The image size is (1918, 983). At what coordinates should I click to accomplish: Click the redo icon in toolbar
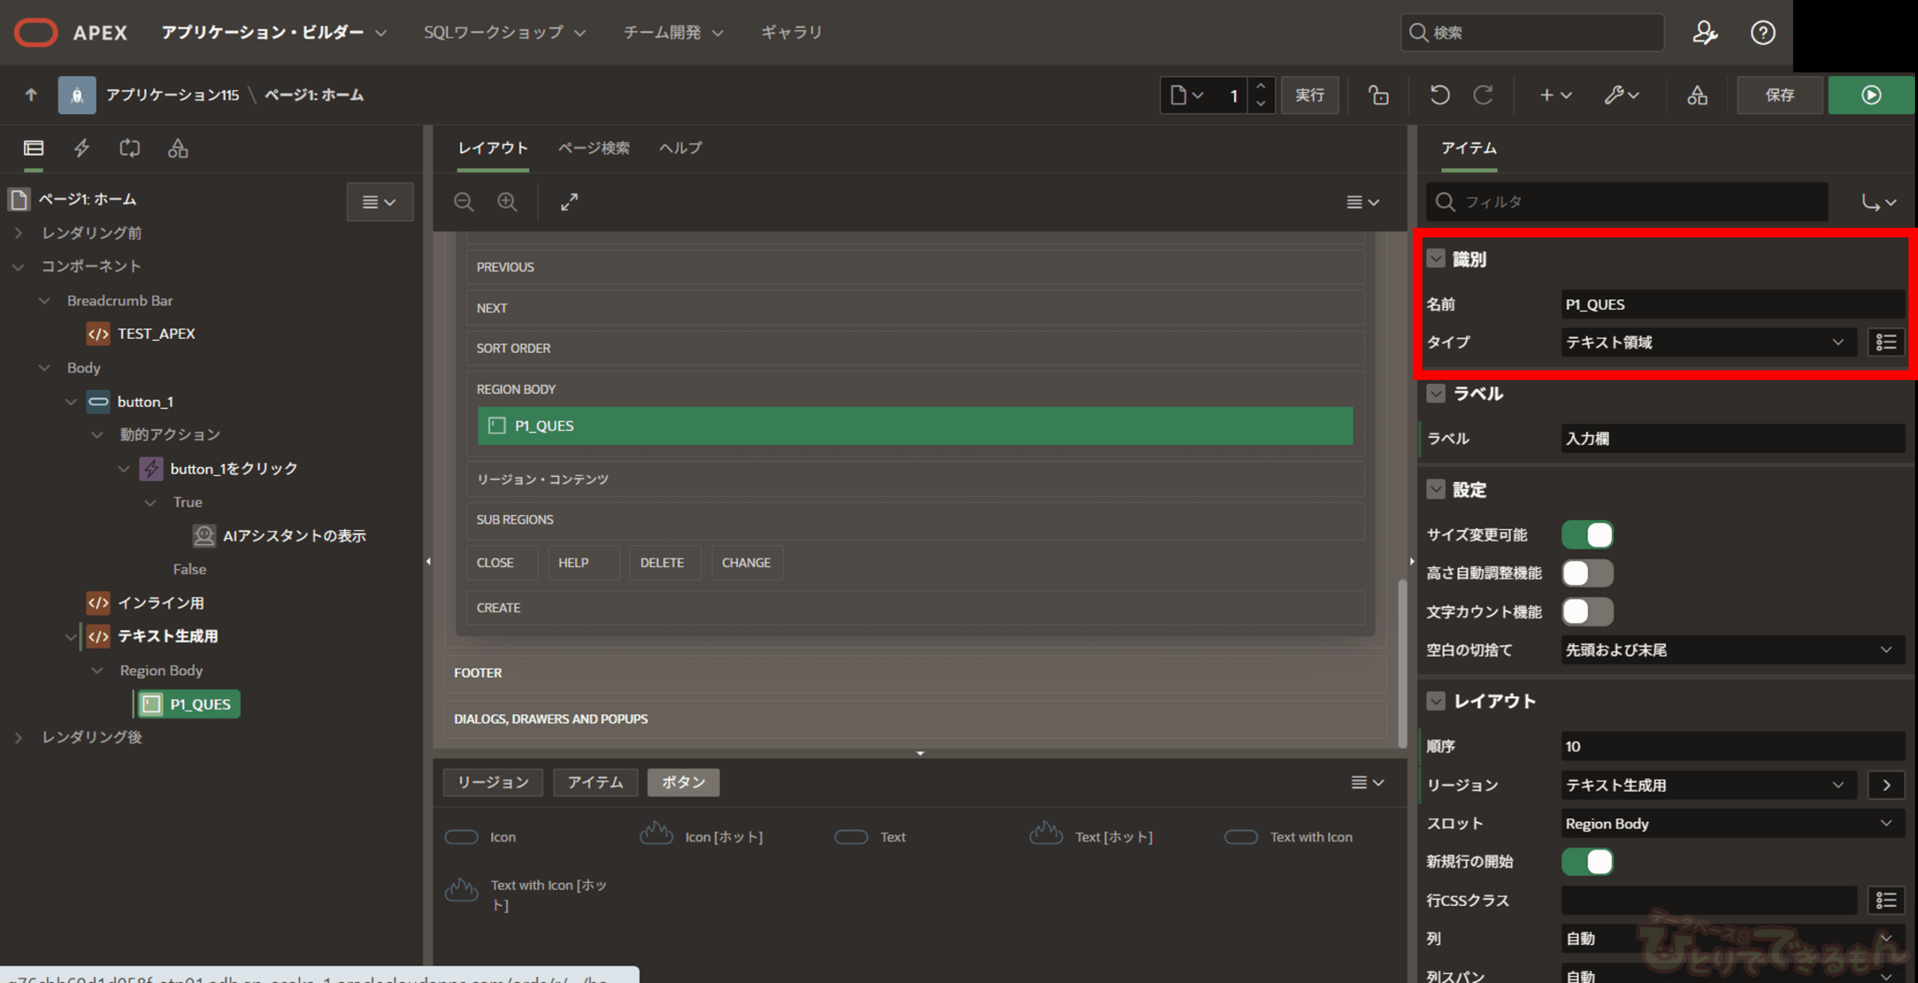point(1483,95)
